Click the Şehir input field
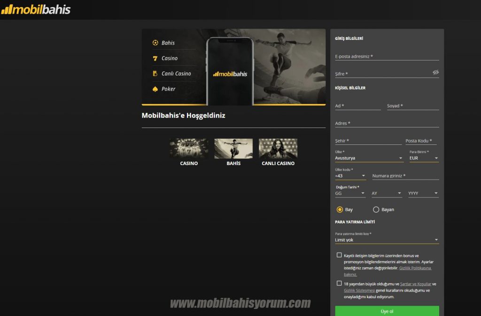 tap(368, 141)
